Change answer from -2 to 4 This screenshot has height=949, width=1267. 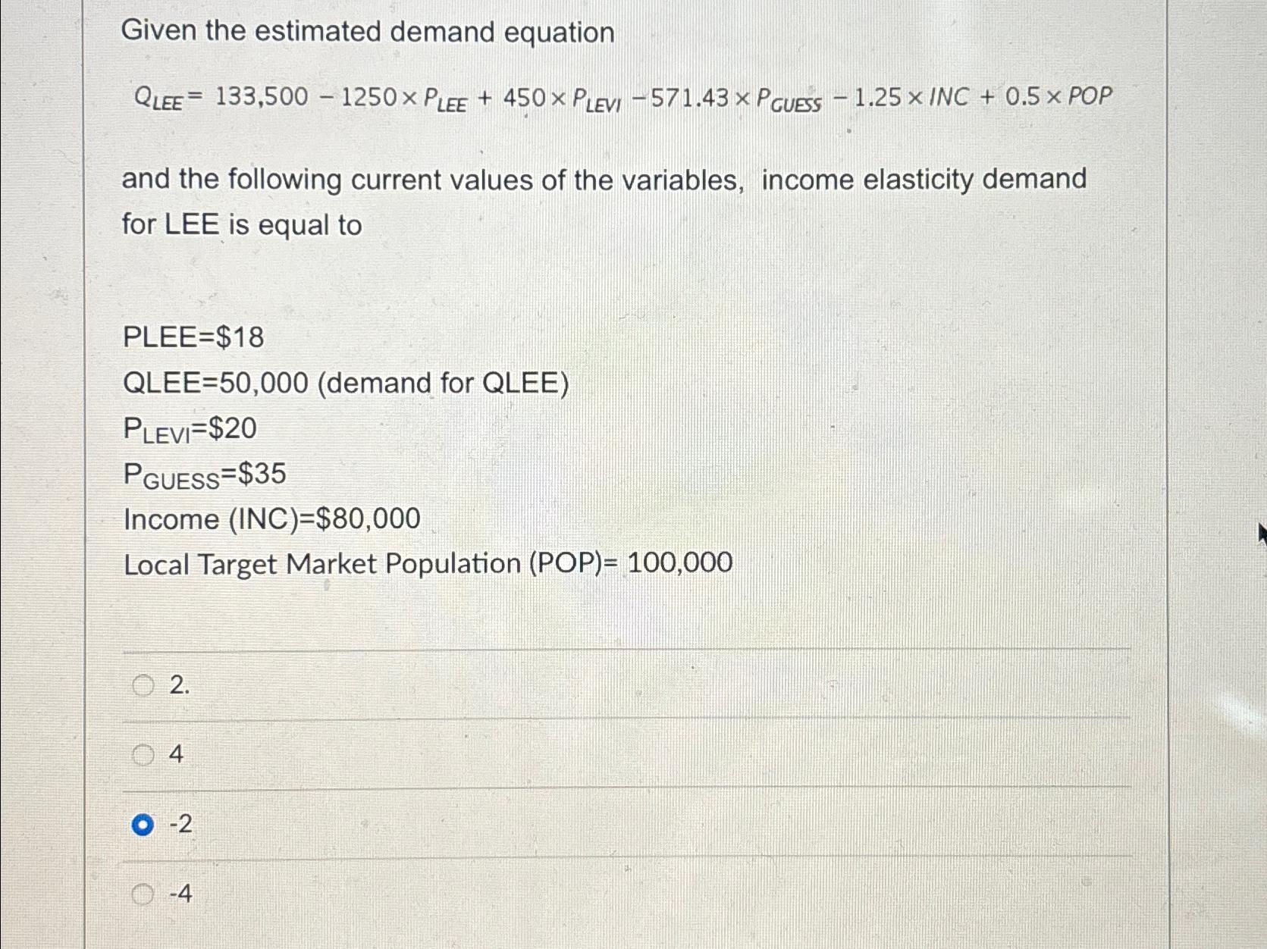(144, 756)
